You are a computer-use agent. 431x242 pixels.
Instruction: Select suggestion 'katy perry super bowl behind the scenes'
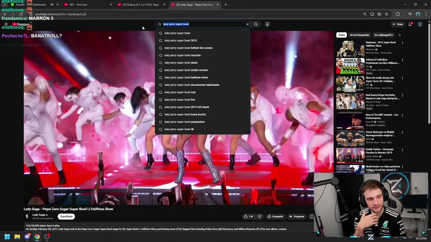tap(202, 48)
